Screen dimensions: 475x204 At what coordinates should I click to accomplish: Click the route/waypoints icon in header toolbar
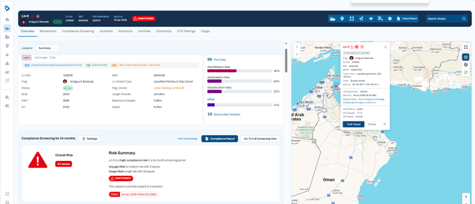coord(361,19)
